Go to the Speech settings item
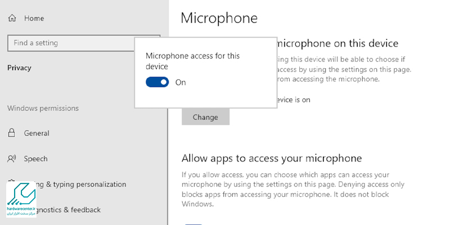 point(35,159)
